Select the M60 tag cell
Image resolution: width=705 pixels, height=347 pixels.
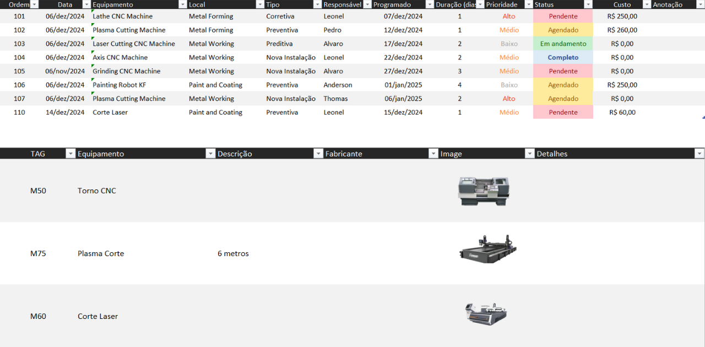[38, 316]
